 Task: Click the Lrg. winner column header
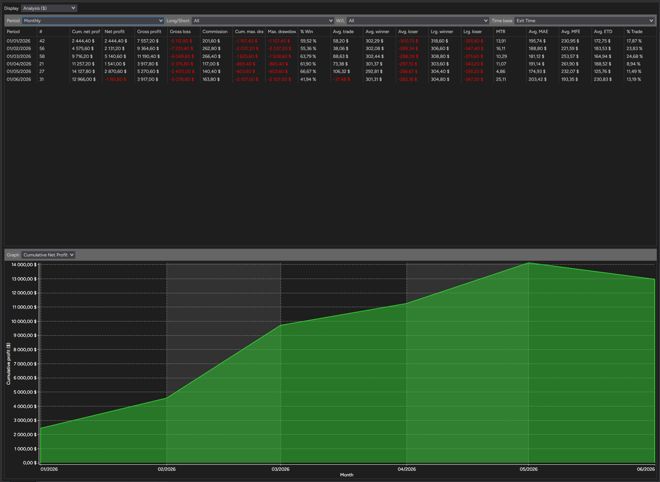(x=445, y=32)
